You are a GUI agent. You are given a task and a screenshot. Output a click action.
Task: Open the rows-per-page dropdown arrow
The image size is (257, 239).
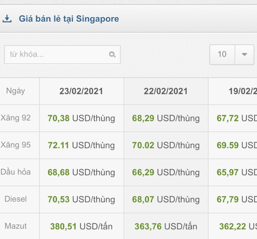click(x=244, y=55)
